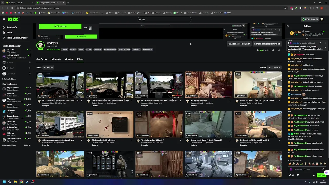Click the follow user icon beside share
The image size is (329, 185).
pos(279,50)
